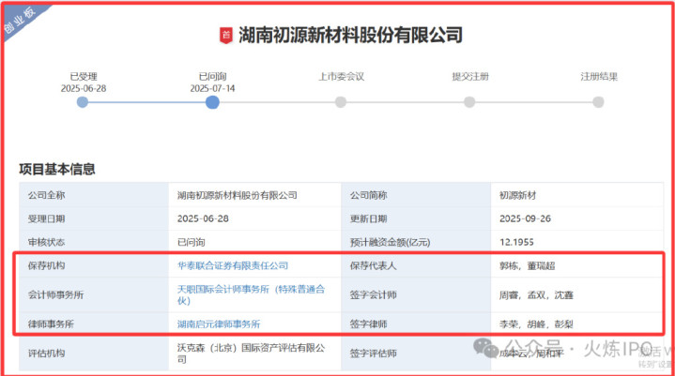Click the page title 湖南初源新材料股份有限公司
This screenshot has width=675, height=376.
[350, 36]
